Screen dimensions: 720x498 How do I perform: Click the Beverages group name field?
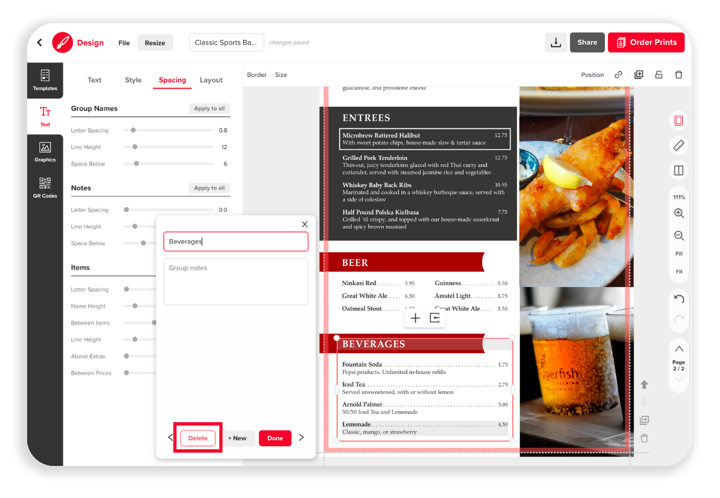235,241
